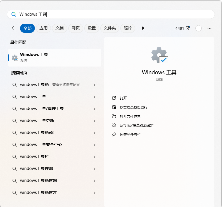Switch to the 文件夹 filter tab

coord(110,28)
